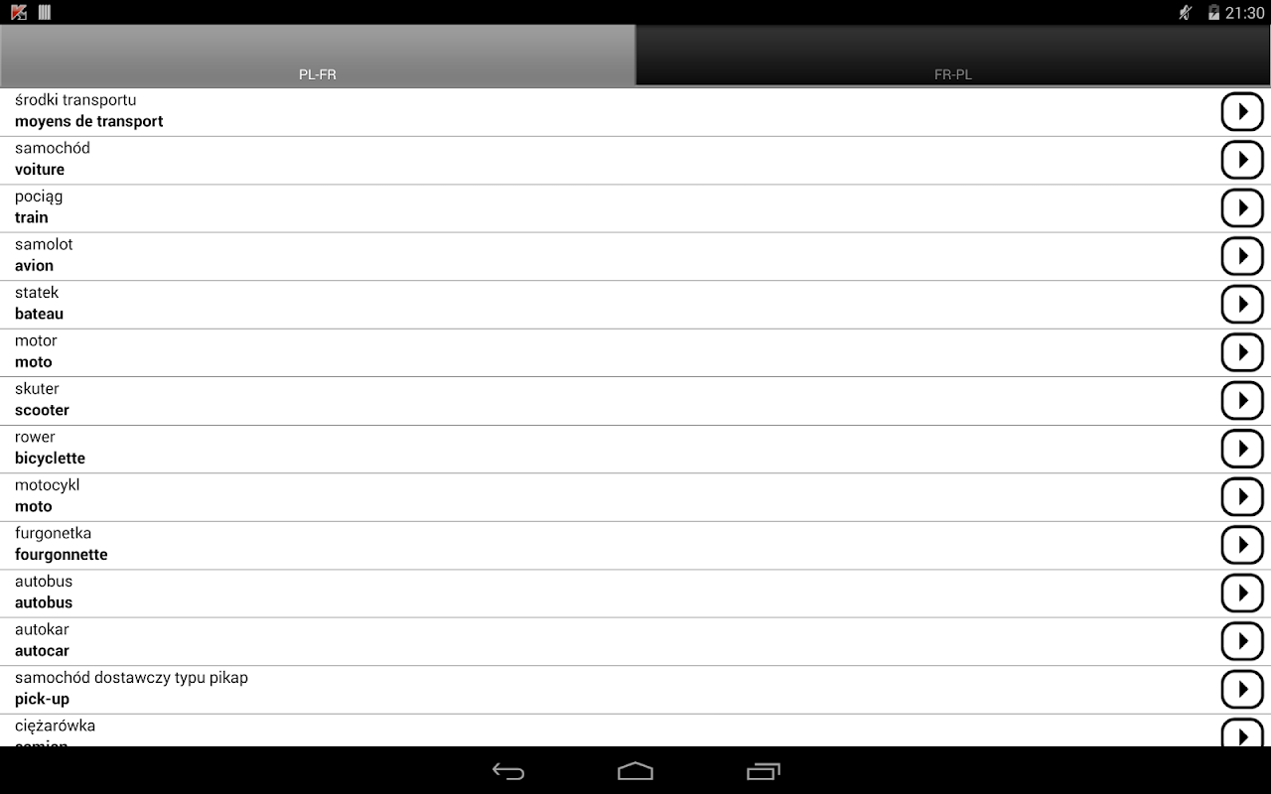The image size is (1271, 794).
Task: Play audio for 'bateau'
Action: pyautogui.click(x=1242, y=305)
